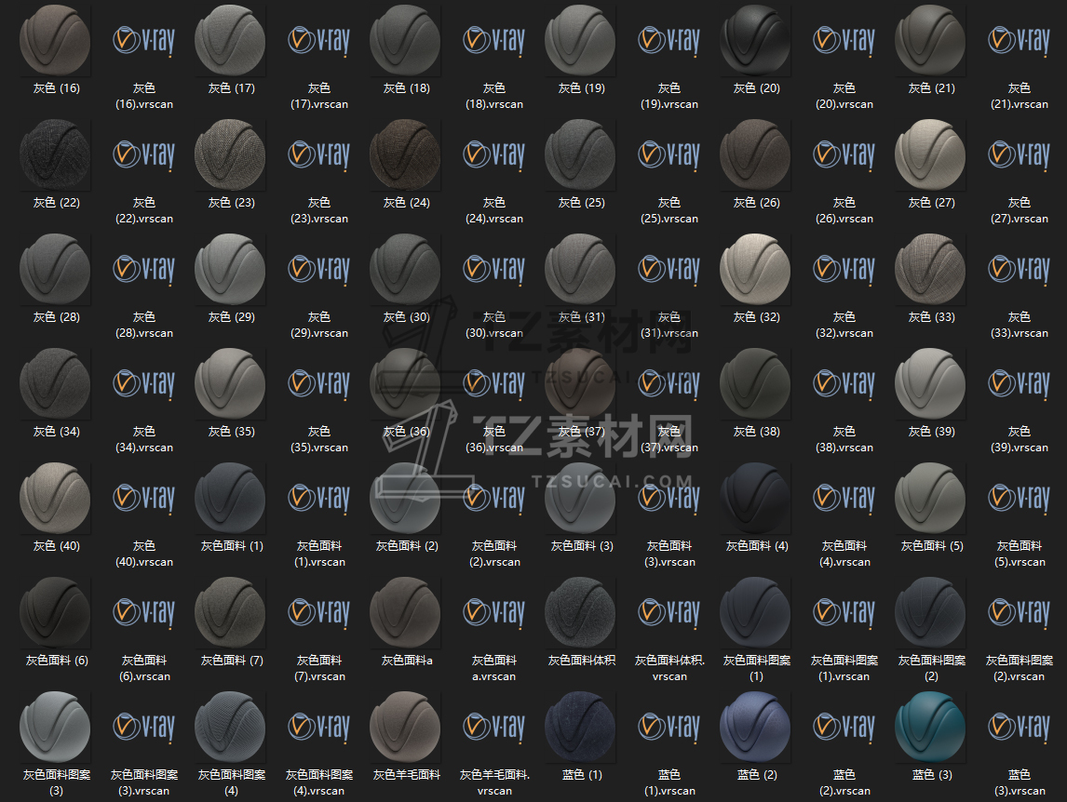The image size is (1067, 802).
Task: Click the file name label 灰色面料 (1)
Action: click(x=231, y=545)
